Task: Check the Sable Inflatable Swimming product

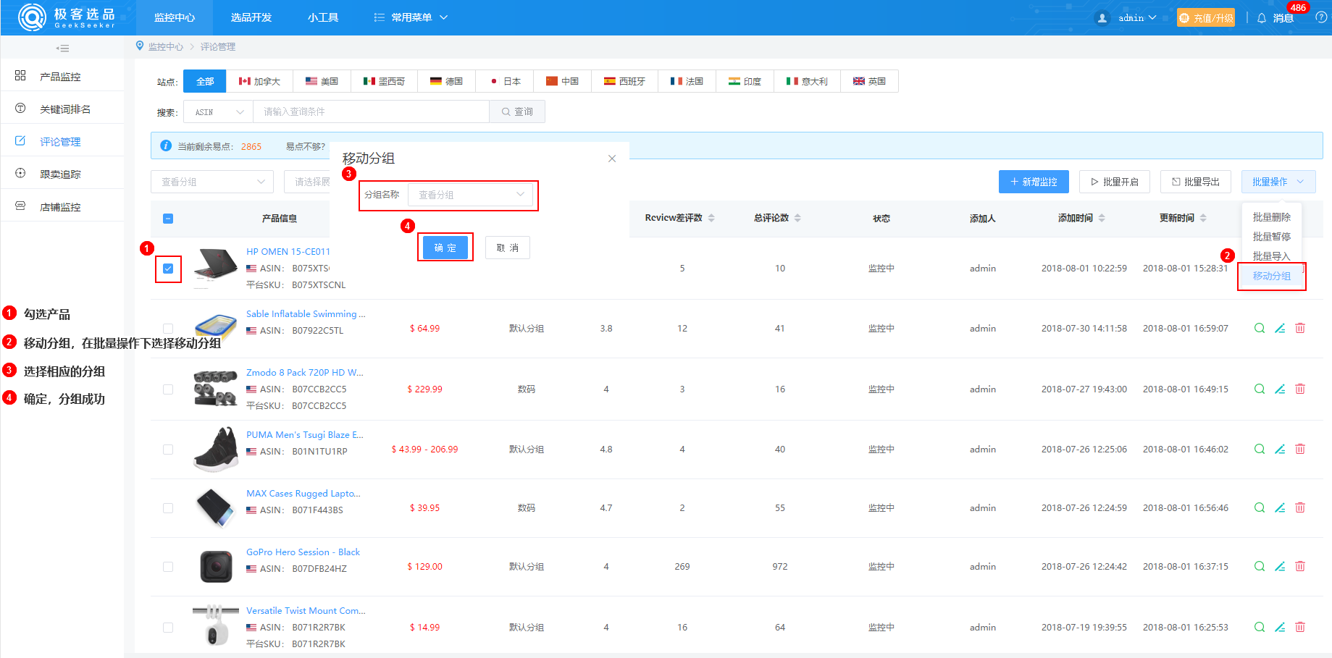Action: click(168, 329)
